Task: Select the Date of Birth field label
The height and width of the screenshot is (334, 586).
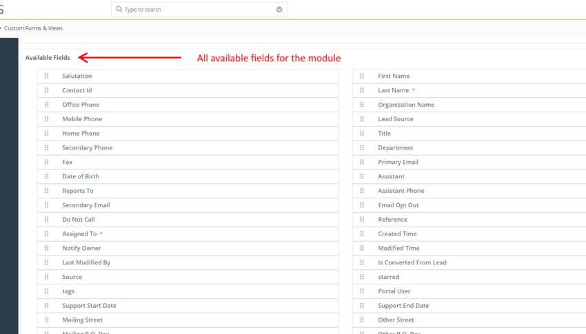Action: (81, 176)
